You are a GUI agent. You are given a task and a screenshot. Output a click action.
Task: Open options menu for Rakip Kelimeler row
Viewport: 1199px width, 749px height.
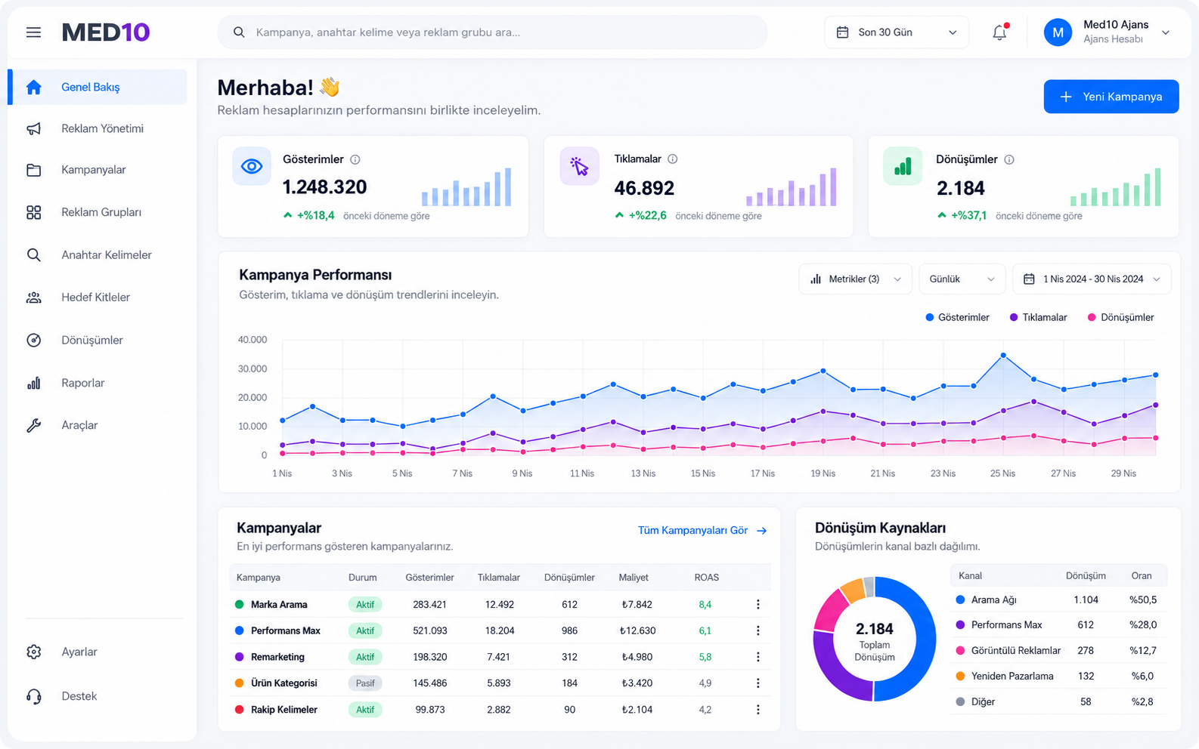758,710
